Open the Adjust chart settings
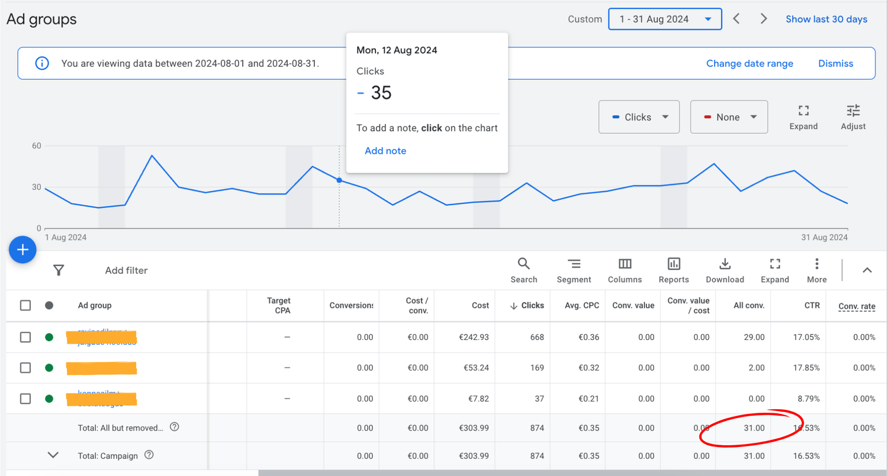This screenshot has height=476, width=888. click(852, 116)
